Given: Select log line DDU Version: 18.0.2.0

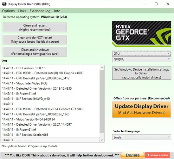Looking at the screenshot, I should 24,68.
